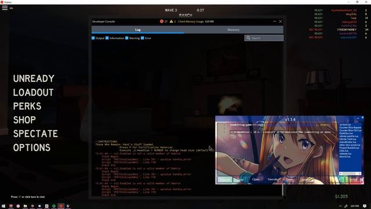
Task: Click the yellow warning triangle icon in Developer Console
Action: (x=171, y=21)
